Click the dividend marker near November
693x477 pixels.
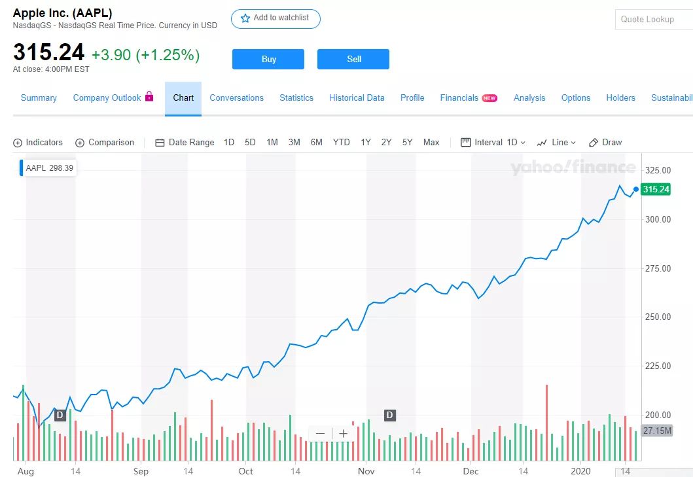point(389,415)
